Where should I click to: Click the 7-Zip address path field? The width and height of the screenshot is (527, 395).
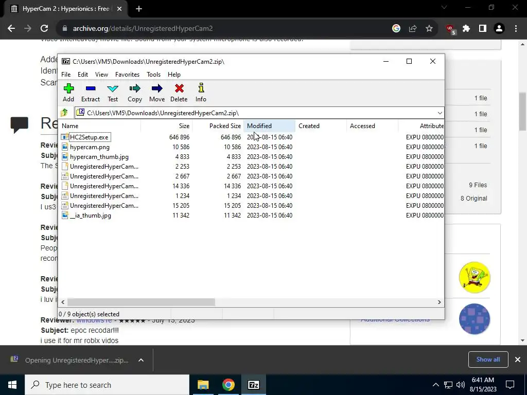point(259,113)
